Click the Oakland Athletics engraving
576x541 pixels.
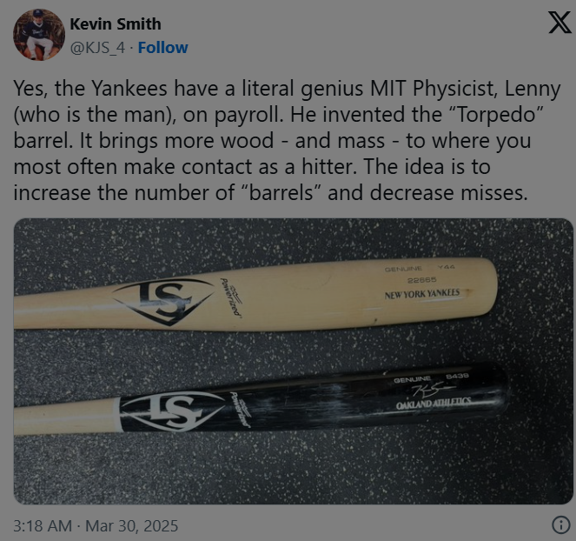click(x=434, y=403)
